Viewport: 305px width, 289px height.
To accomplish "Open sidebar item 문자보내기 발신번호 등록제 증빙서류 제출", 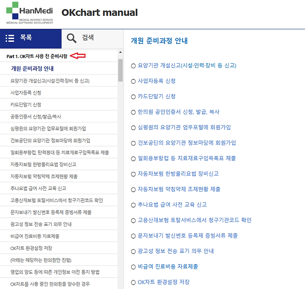I will point(51,212).
